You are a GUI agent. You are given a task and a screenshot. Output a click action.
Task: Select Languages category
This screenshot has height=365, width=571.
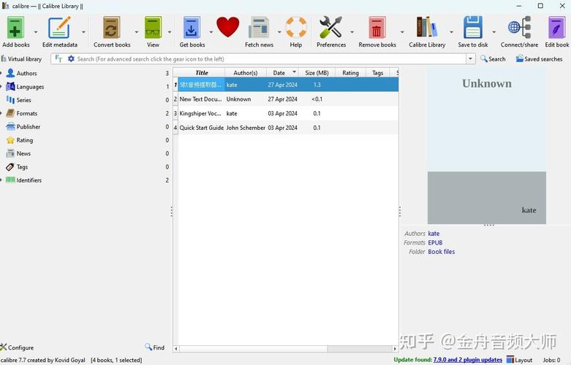click(30, 87)
